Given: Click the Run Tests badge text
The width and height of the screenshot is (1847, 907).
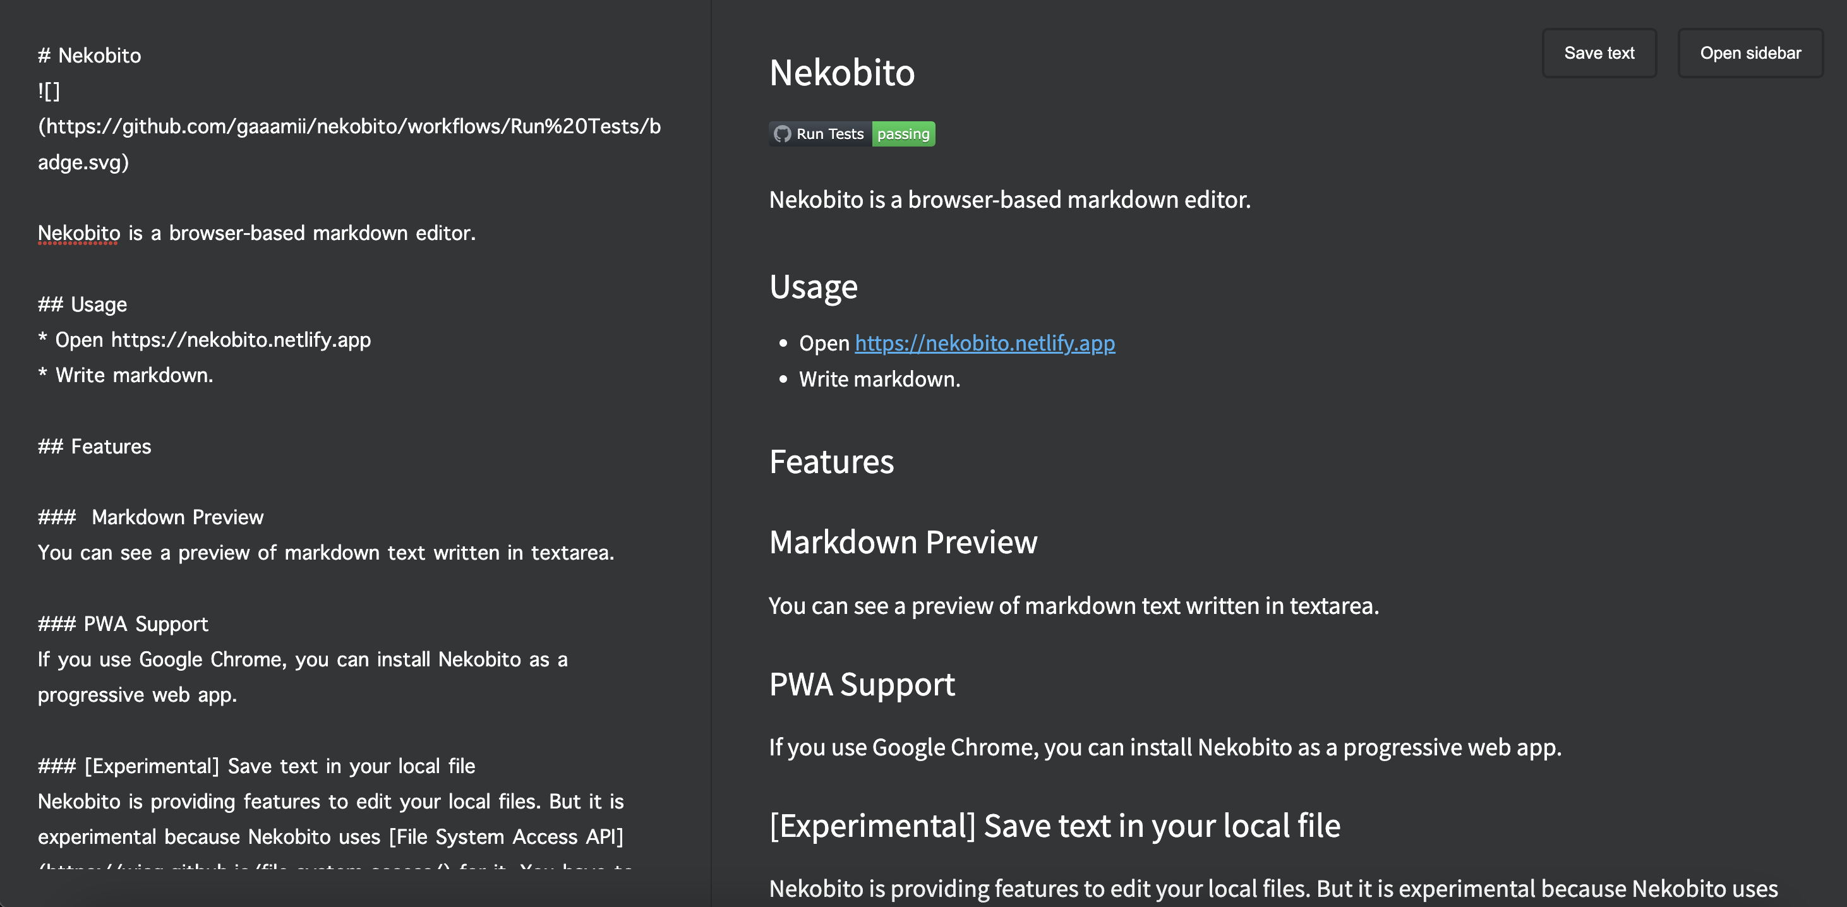Looking at the screenshot, I should pyautogui.click(x=829, y=134).
